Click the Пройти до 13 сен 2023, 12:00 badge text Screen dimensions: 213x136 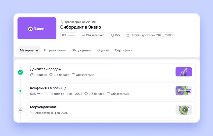151,35
